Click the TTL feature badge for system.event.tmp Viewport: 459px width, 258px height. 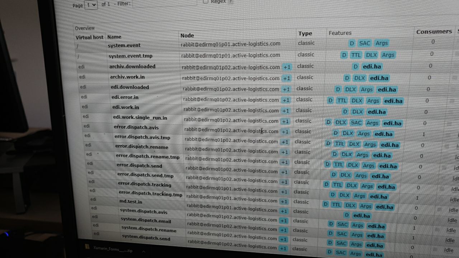356,55
